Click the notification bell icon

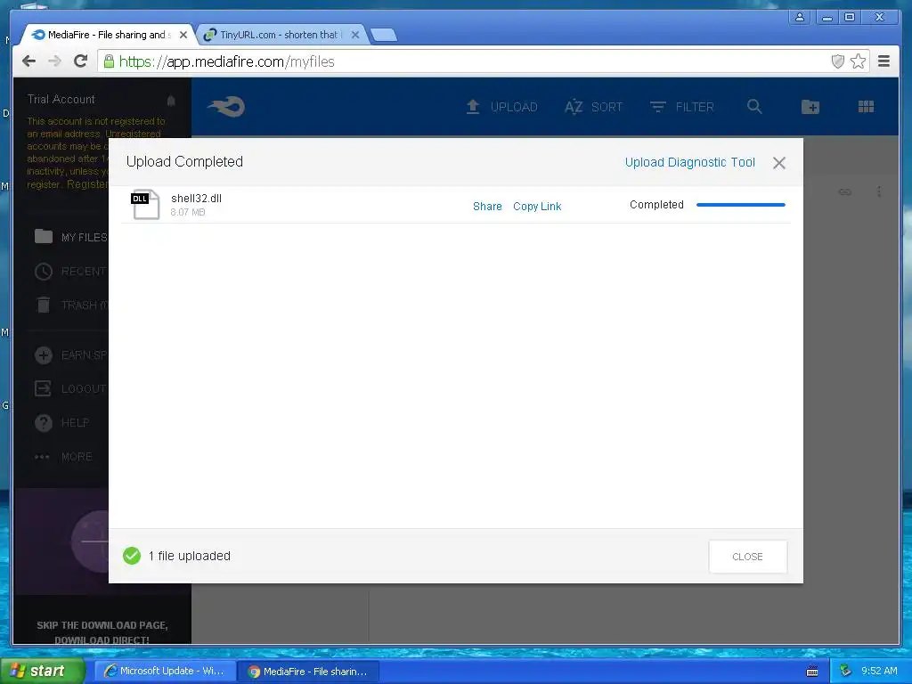click(171, 101)
